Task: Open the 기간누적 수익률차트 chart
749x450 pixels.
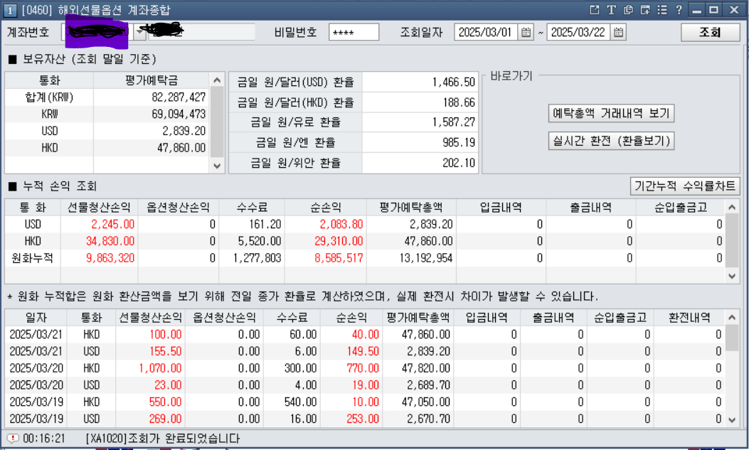Action: (x=685, y=186)
